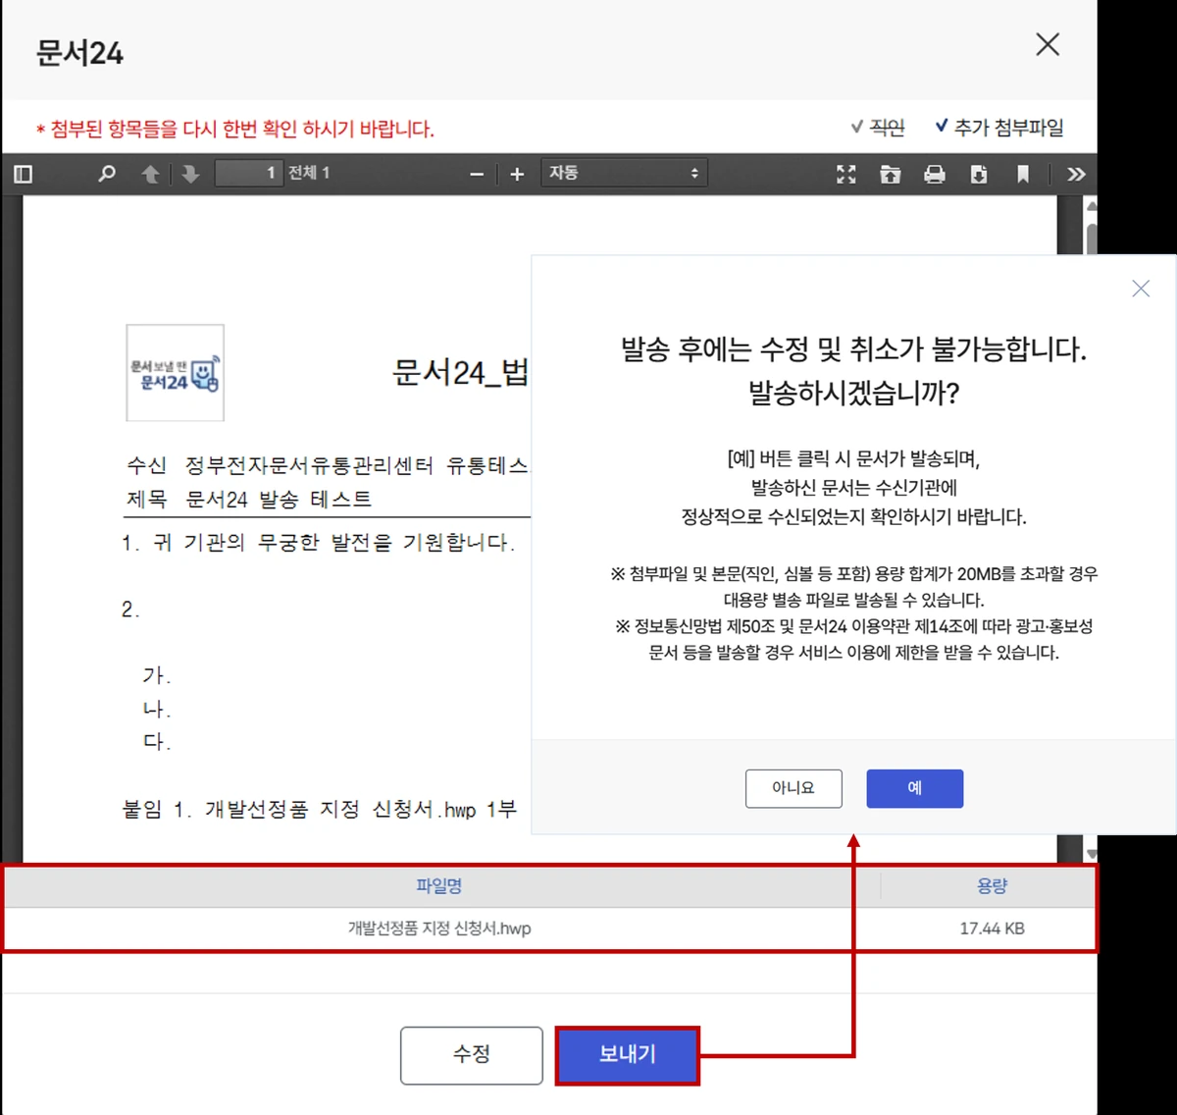This screenshot has width=1177, height=1115.
Task: Click the PDF viewer vertical scrollbar down arrow
Action: click(x=1092, y=853)
